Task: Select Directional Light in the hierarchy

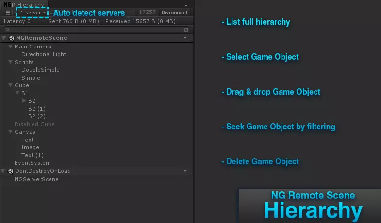Action: (x=44, y=54)
